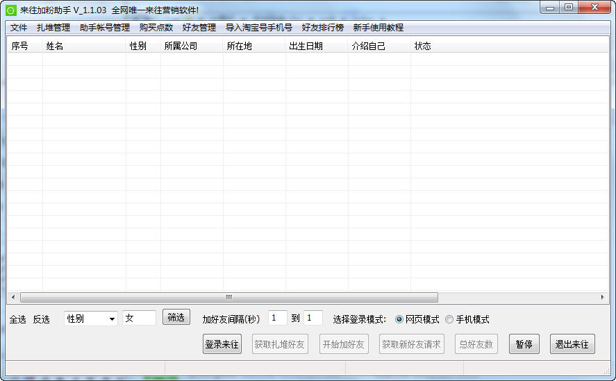Click the 退出来往 button
The width and height of the screenshot is (616, 381).
coord(572,344)
